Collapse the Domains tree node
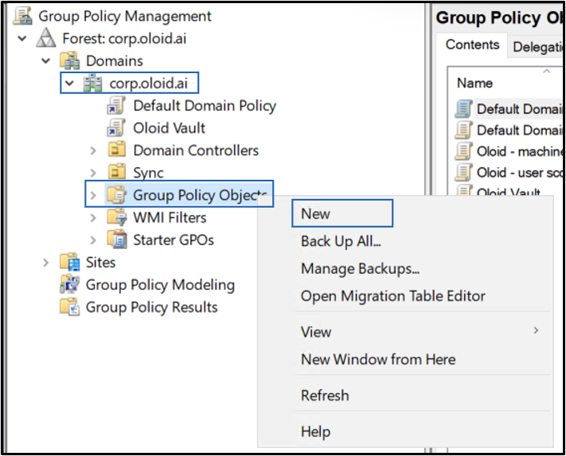The width and height of the screenshot is (566, 456). click(46, 60)
